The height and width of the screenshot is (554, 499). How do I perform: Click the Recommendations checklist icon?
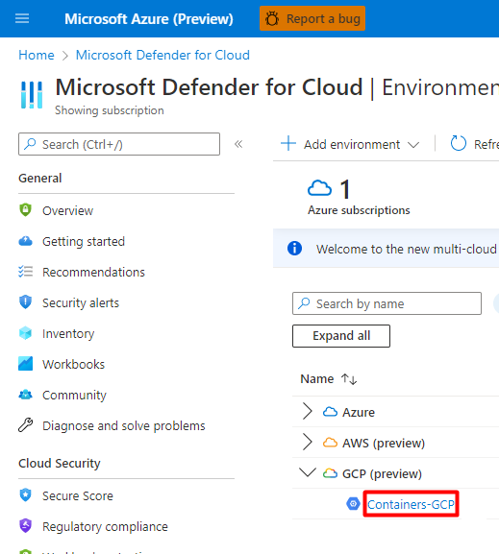point(26,272)
